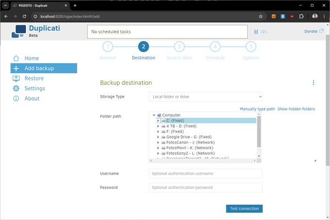The height and width of the screenshot is (220, 330).
Task: Click the Settings gear icon
Action: (x=16, y=88)
